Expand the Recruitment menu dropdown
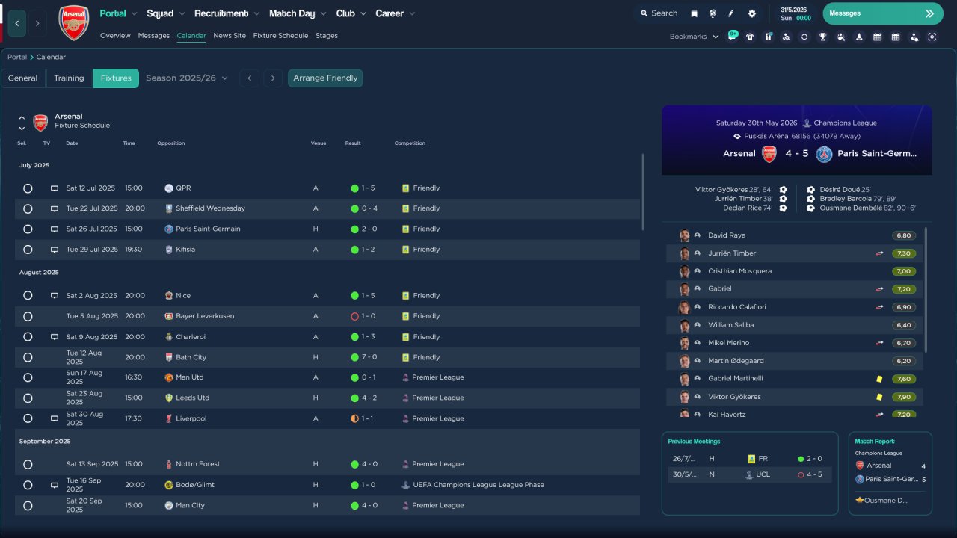The height and width of the screenshot is (538, 957). click(227, 13)
